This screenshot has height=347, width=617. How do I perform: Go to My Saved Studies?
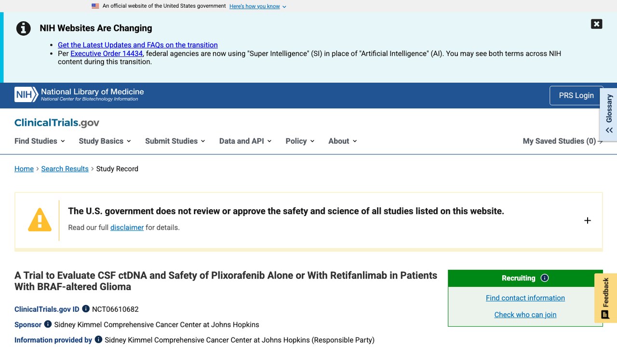tap(563, 141)
